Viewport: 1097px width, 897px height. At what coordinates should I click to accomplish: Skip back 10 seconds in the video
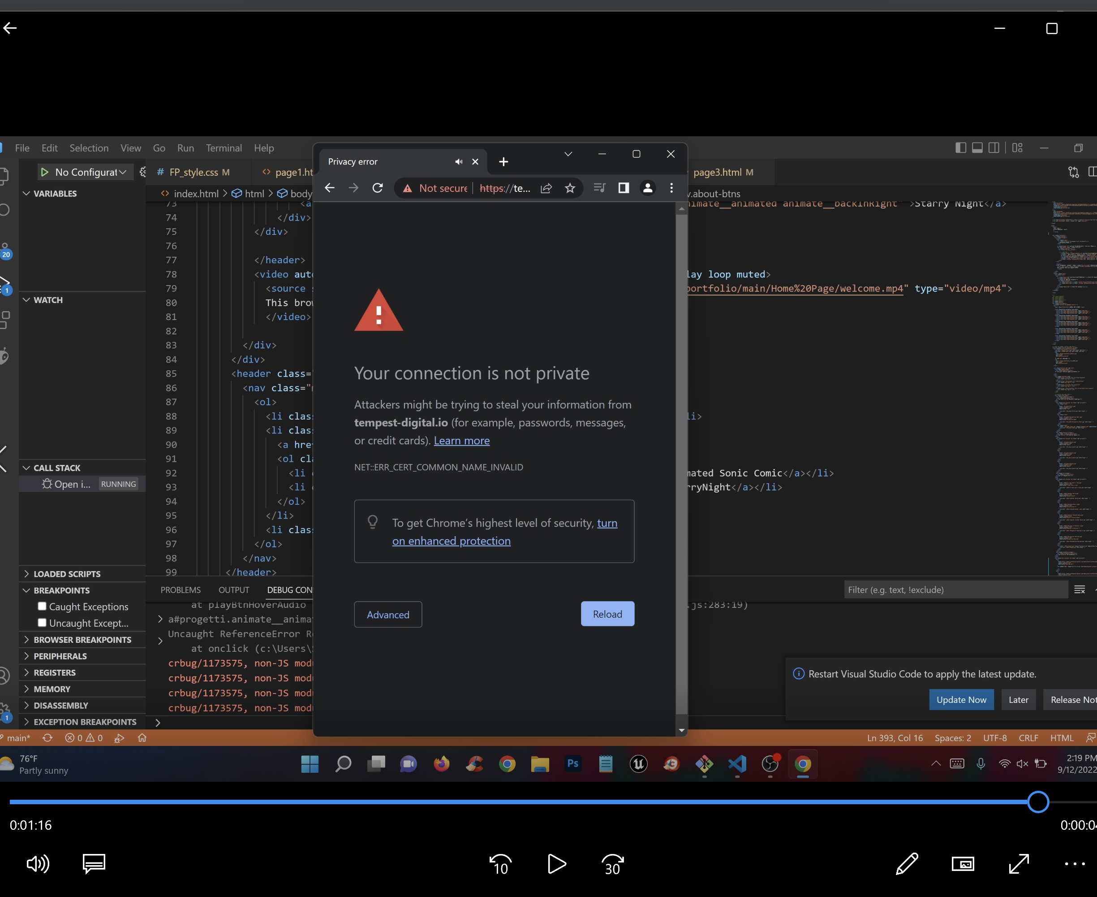(x=500, y=863)
